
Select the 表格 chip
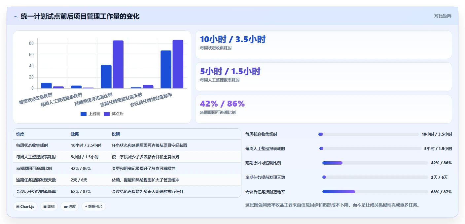coord(49,207)
